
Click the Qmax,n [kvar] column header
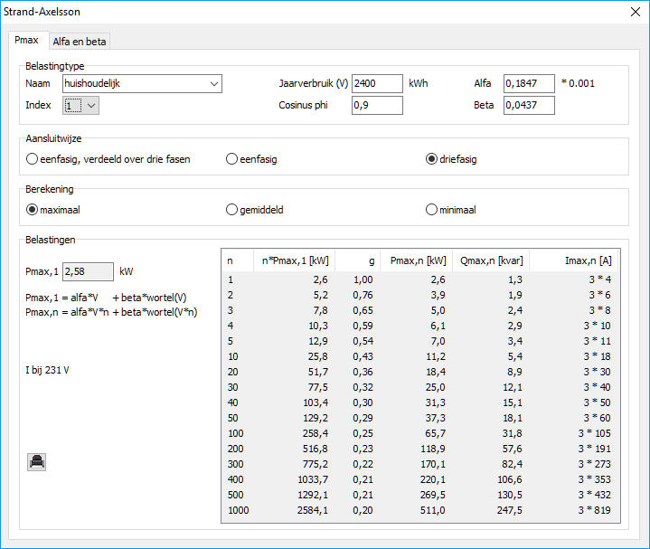(x=491, y=260)
